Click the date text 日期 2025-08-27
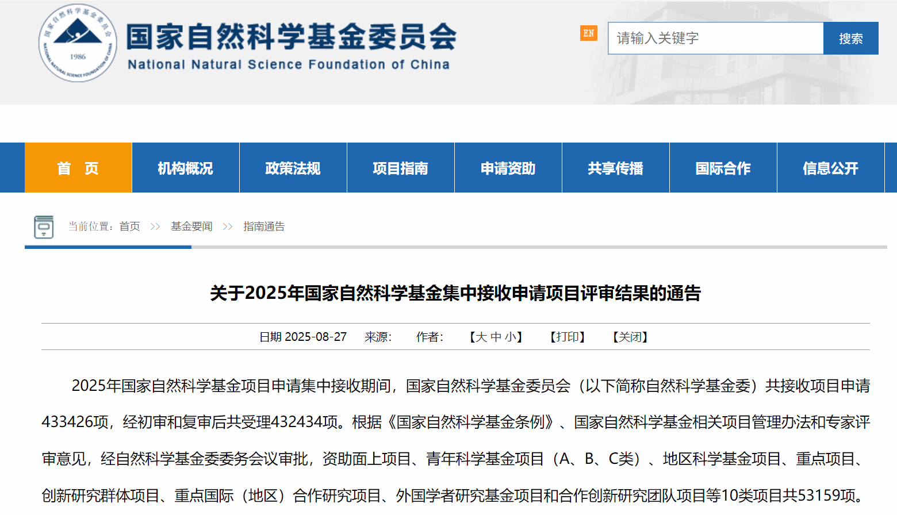 (303, 337)
